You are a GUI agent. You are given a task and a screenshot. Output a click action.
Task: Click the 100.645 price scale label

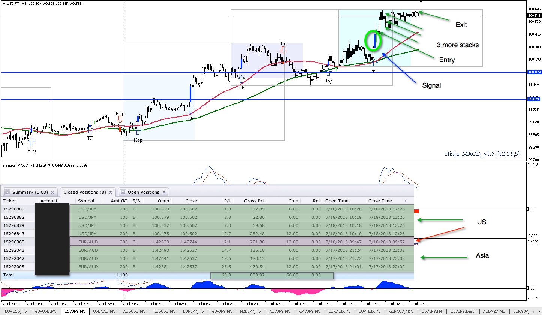point(535,9)
